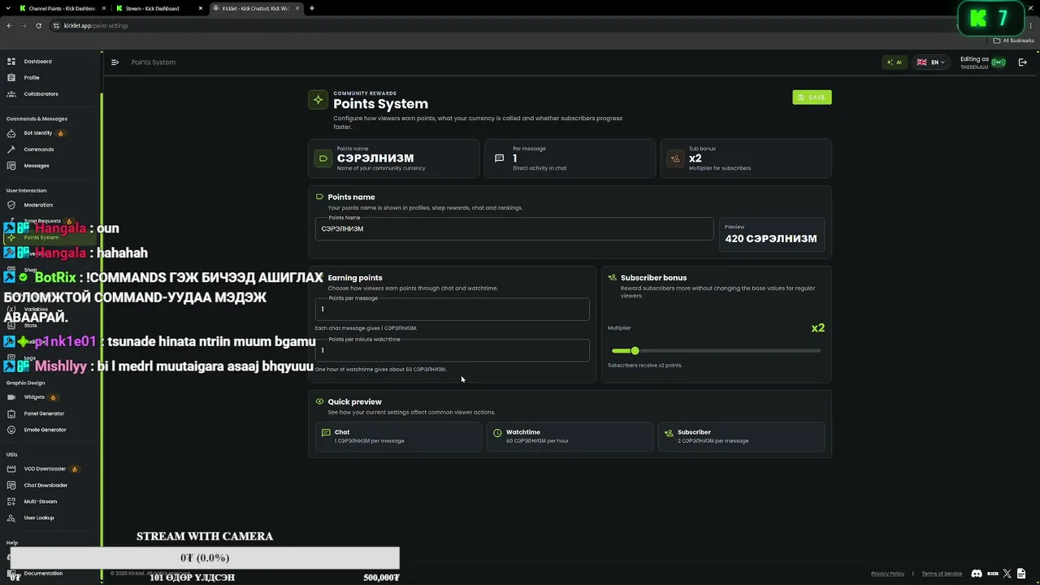The width and height of the screenshot is (1040, 585).
Task: Click the 'STREAM WITH CAMERA' overlay text
Action: pos(205,536)
